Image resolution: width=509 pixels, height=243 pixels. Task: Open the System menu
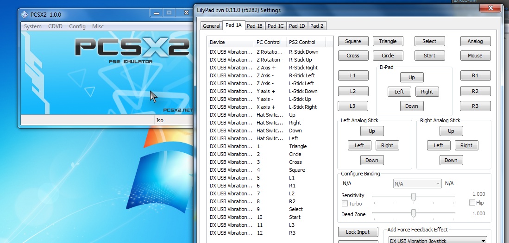(x=33, y=26)
